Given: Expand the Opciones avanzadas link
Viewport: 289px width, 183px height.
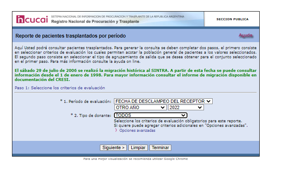Looking at the screenshot, I should tap(137, 131).
